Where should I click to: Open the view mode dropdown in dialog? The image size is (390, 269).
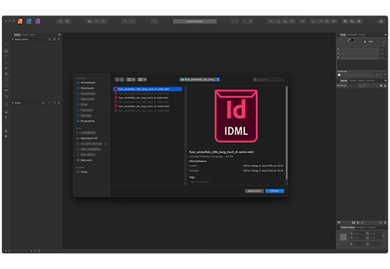(x=131, y=79)
